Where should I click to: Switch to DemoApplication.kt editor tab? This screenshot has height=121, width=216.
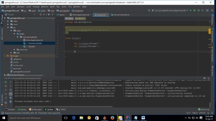pyautogui.click(x=81, y=15)
